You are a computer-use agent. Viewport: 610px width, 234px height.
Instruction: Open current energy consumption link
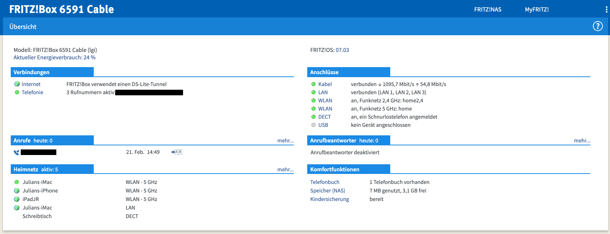tap(54, 57)
